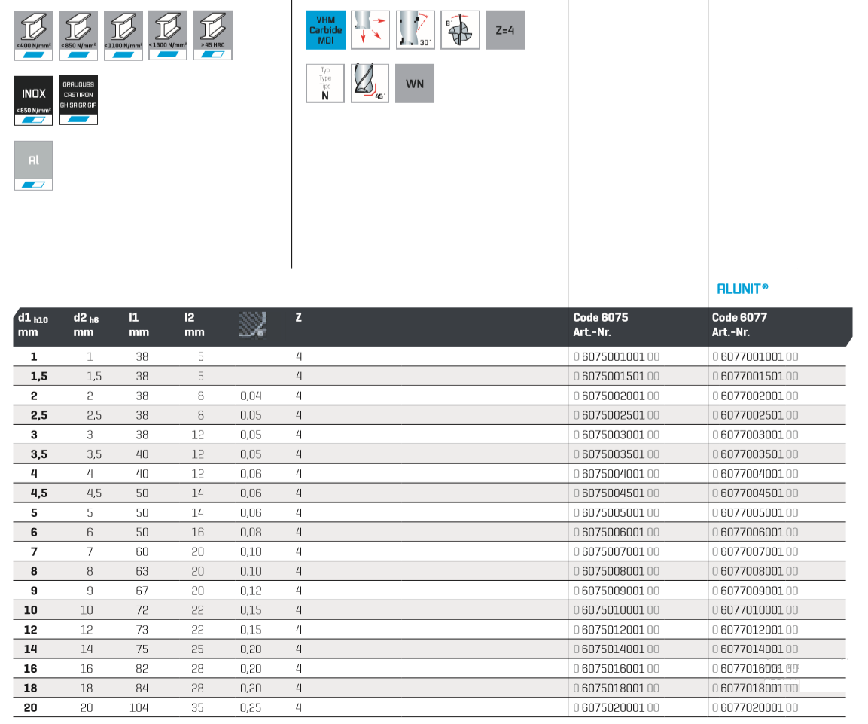Click the milling feed direction arrows icon

pos(370,30)
